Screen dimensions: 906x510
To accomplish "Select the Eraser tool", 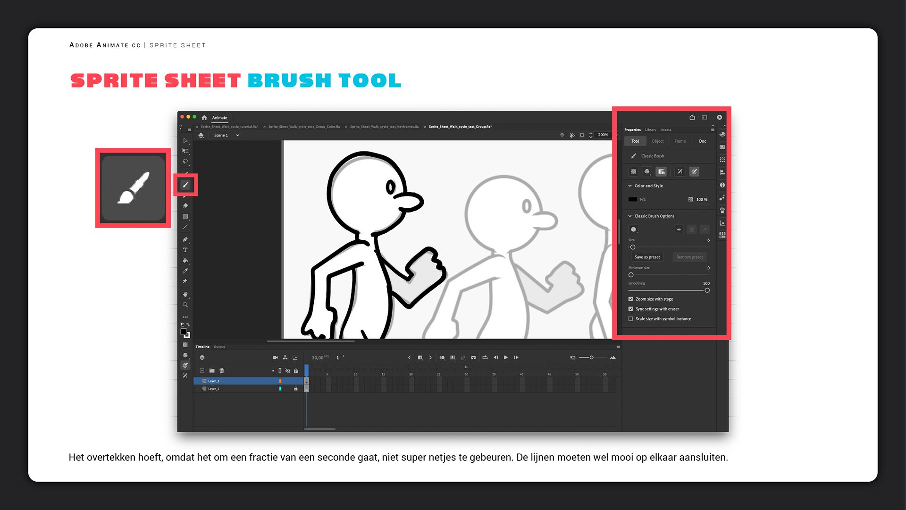I will click(185, 205).
